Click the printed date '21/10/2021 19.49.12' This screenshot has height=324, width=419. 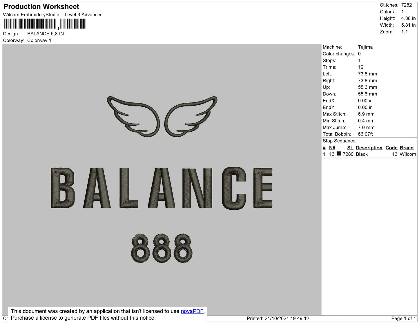point(287,318)
